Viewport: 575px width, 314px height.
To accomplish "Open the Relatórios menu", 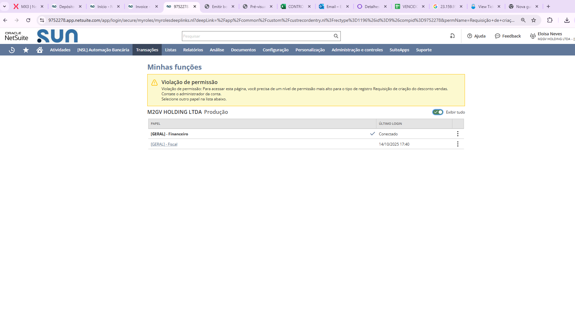I will 193,50.
